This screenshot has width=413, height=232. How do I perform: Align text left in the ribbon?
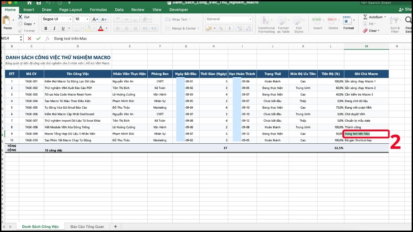point(118,29)
